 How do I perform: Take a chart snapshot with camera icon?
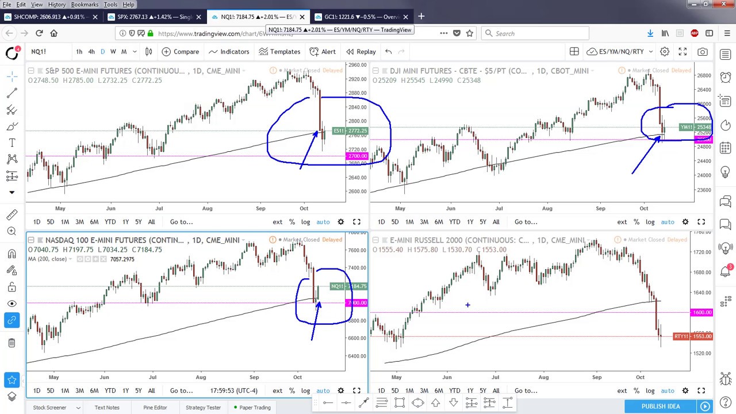tap(703, 52)
